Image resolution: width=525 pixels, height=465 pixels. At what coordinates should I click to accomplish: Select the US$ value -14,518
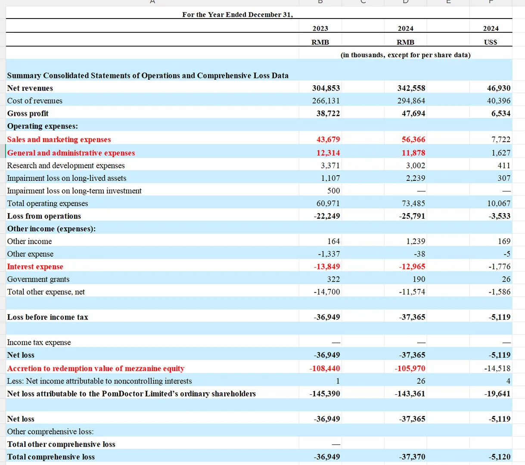tap(497, 369)
